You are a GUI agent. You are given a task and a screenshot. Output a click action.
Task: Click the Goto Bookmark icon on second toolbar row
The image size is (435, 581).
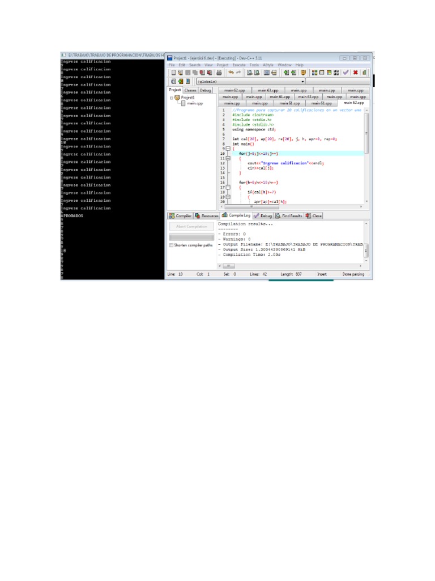[x=187, y=81]
